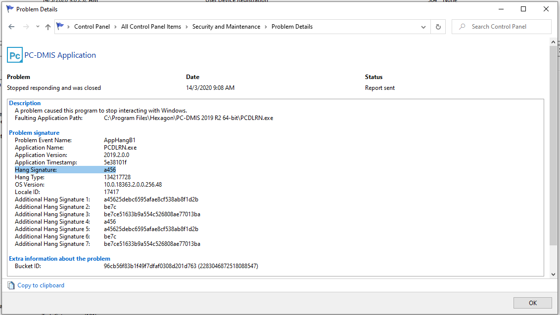Click the Description section heading
This screenshot has height=315, width=560.
(25, 103)
